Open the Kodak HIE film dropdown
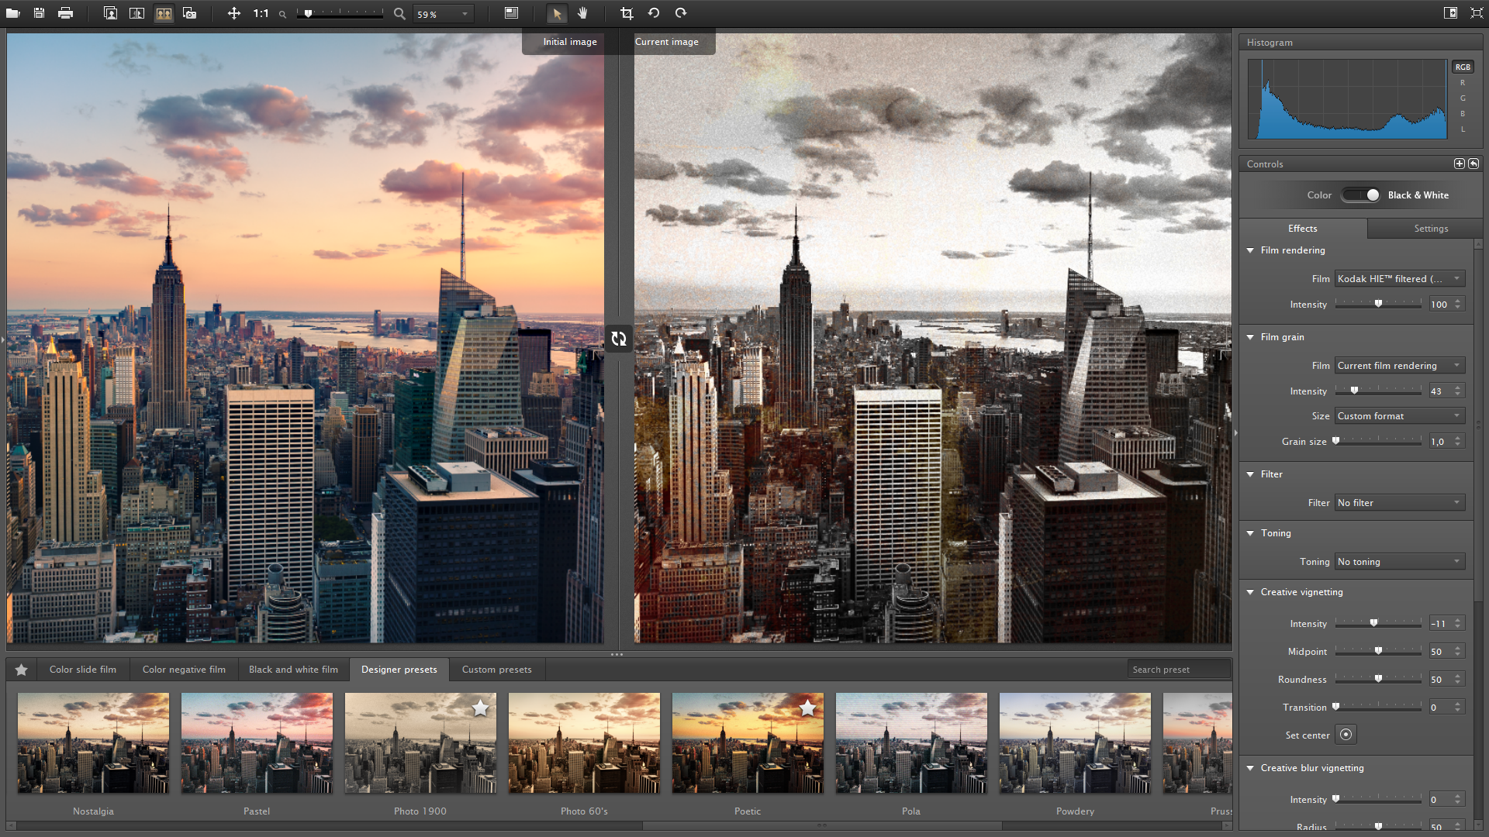Viewport: 1489px width, 837px height. click(1399, 279)
